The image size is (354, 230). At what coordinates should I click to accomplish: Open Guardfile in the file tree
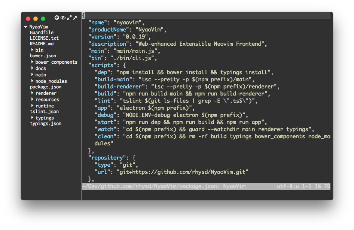(42, 33)
